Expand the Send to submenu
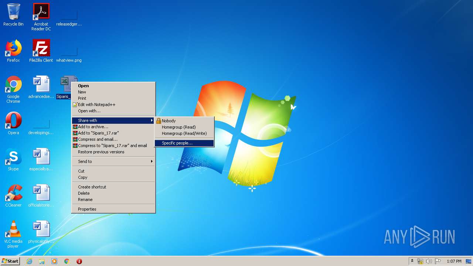This screenshot has width=473, height=266. pyautogui.click(x=113, y=161)
